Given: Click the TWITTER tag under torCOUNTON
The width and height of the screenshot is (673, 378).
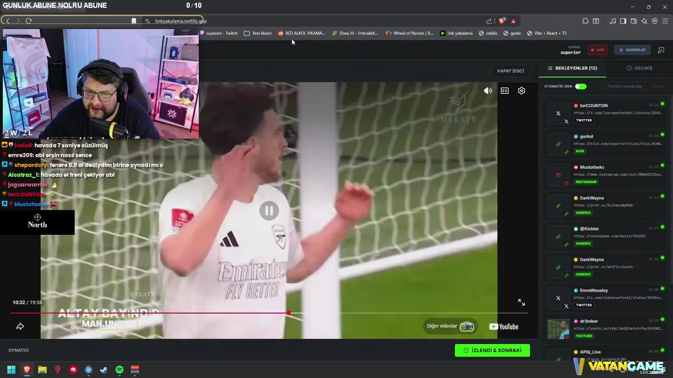Looking at the screenshot, I should coord(584,120).
